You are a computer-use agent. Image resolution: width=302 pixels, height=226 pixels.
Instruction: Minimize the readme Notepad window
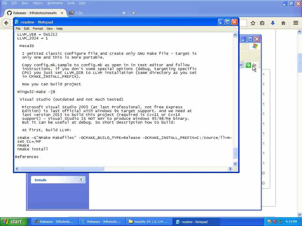coord(221,22)
